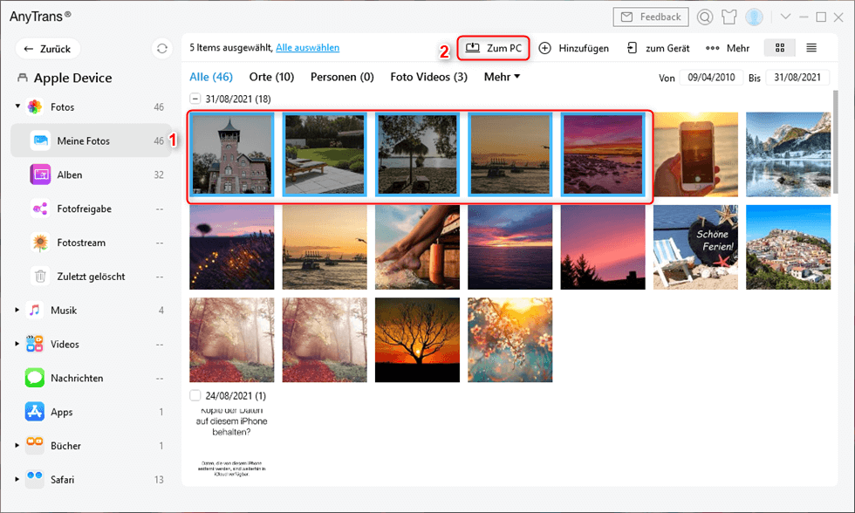Screen dimensions: 855x513
Task: Expand the Musik tree item
Action: [17, 310]
